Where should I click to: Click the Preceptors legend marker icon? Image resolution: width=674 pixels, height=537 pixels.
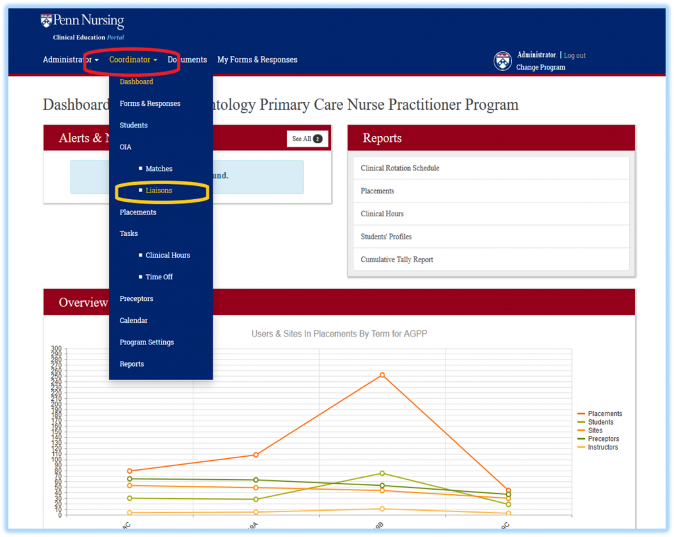point(581,438)
